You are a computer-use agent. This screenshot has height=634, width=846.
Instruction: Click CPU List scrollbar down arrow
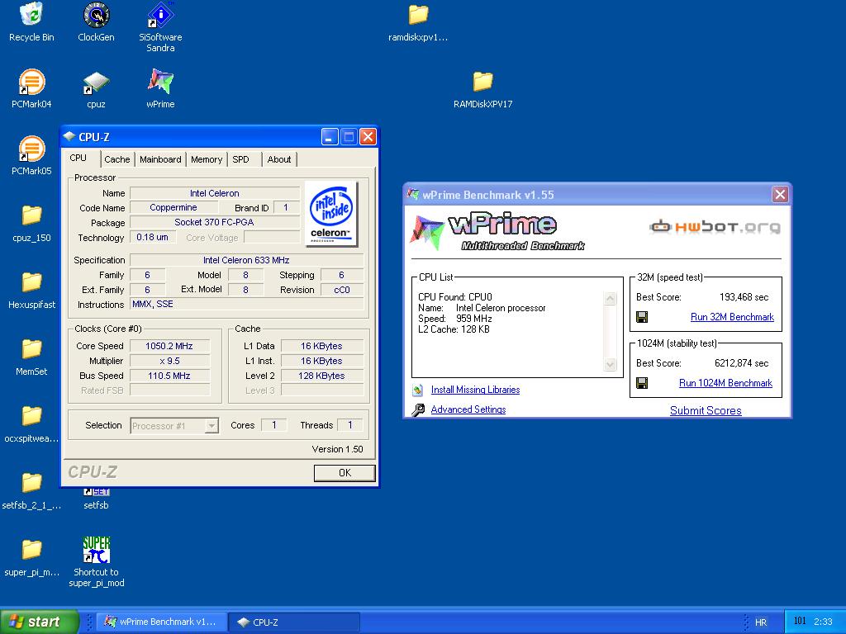coord(611,364)
